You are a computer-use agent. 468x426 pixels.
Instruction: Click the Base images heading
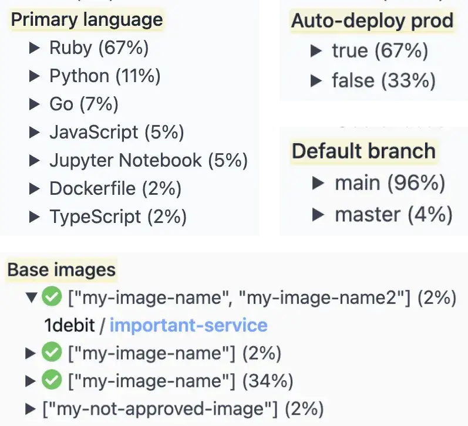click(x=61, y=270)
